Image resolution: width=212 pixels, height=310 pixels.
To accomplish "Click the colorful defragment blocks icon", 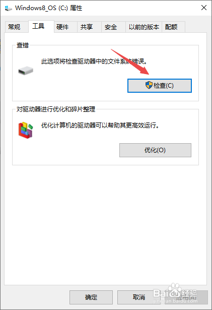I will 26,130.
